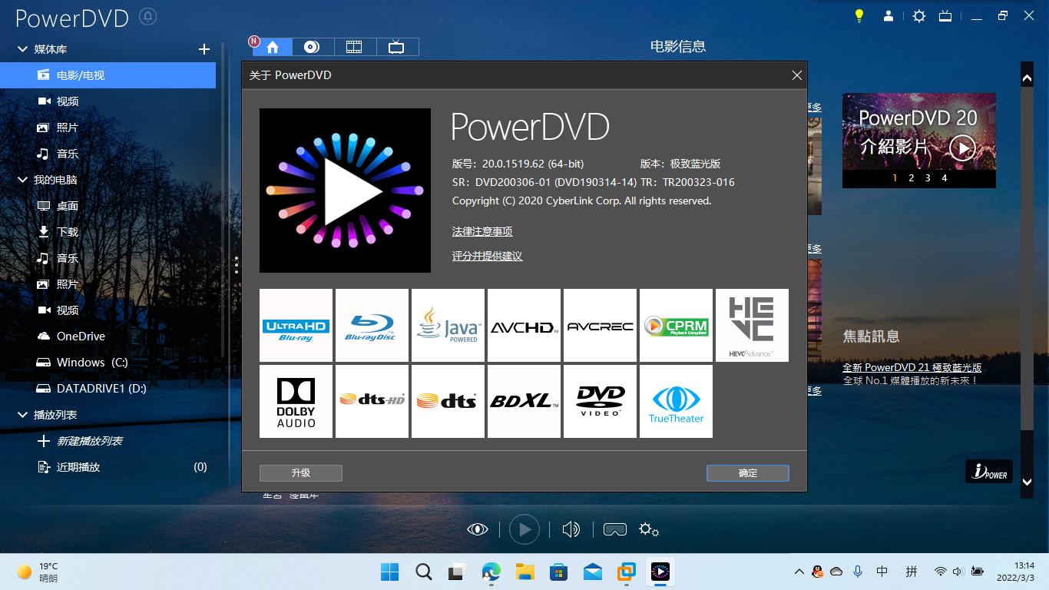Click the dts-HD logo

(x=372, y=401)
